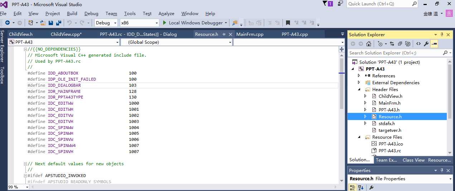Screen dimensions: 455x191
Task: Pin the Resource.h tab
Action: click(224, 34)
